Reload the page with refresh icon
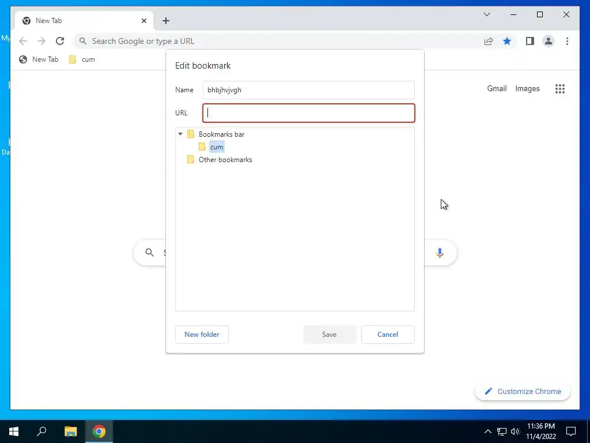This screenshot has height=443, width=590. point(60,41)
